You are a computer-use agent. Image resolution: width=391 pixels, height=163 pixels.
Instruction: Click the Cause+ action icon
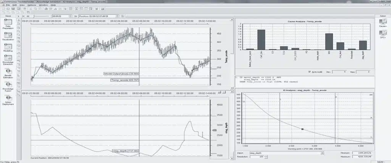383,24
